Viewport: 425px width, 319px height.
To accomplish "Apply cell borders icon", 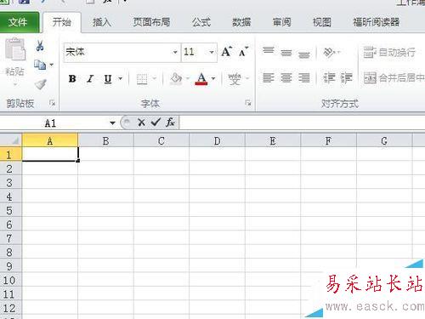I will pos(142,79).
